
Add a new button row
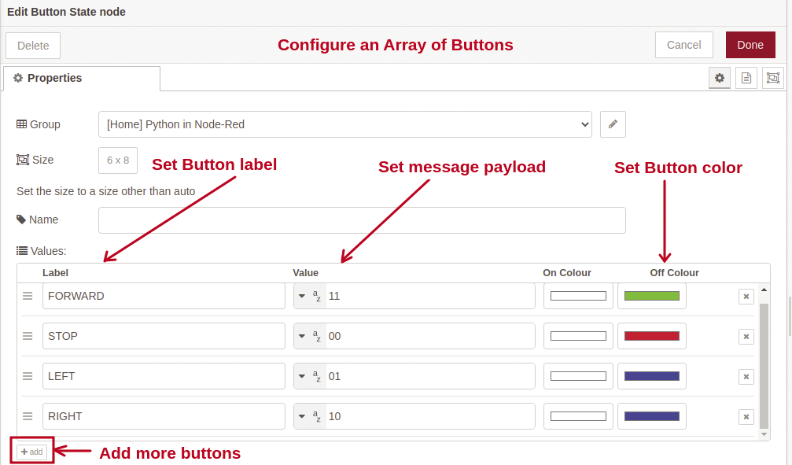tap(32, 452)
